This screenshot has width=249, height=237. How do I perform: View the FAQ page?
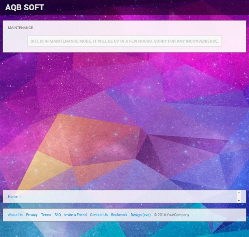point(58,215)
